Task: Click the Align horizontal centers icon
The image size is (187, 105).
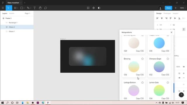Action: tap(162, 18)
